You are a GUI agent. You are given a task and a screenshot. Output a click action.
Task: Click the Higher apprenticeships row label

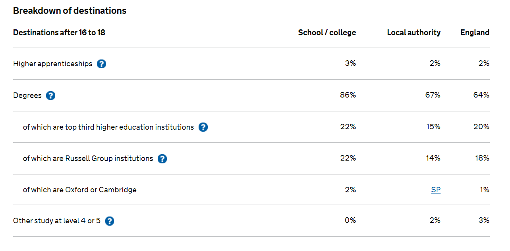(x=53, y=64)
